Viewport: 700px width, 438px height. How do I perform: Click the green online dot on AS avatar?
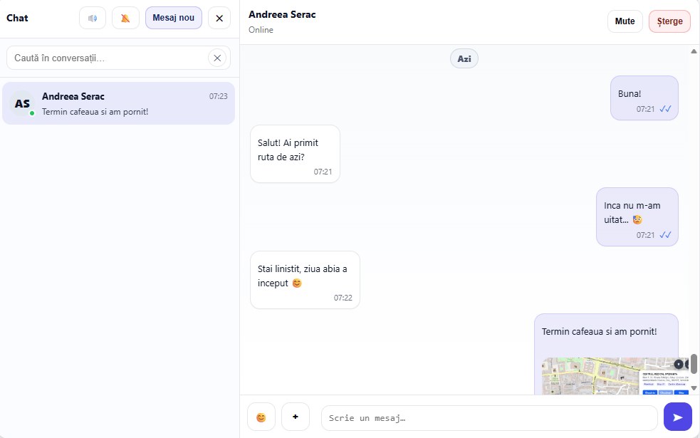(x=32, y=113)
